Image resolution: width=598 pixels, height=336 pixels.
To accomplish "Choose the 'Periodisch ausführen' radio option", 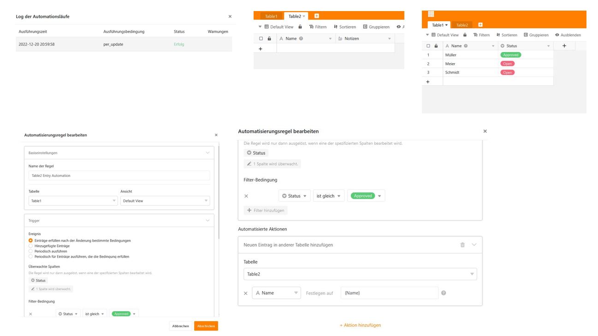I will pyautogui.click(x=31, y=251).
